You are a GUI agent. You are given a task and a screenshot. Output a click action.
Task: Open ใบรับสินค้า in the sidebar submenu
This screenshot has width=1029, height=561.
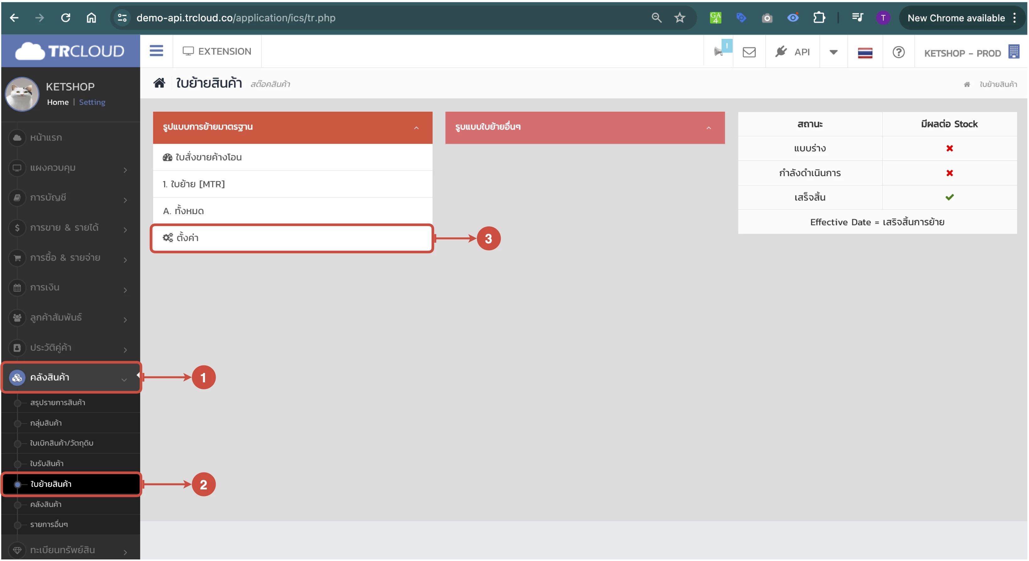[x=47, y=463]
